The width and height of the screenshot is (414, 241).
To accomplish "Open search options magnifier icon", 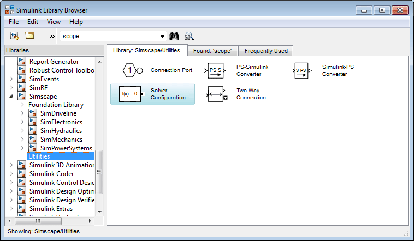I will tap(190, 37).
